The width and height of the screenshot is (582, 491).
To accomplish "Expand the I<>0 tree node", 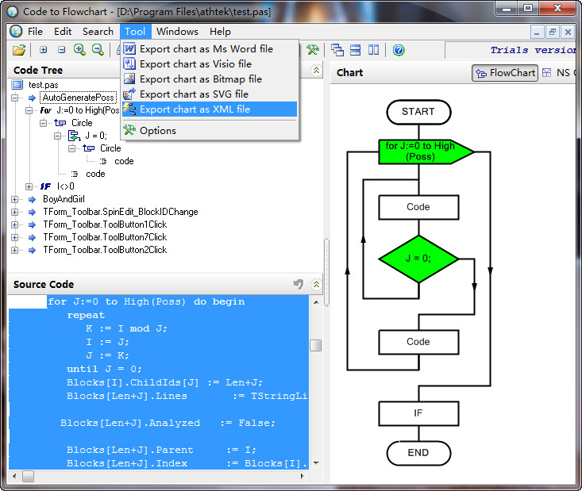I will [x=29, y=186].
